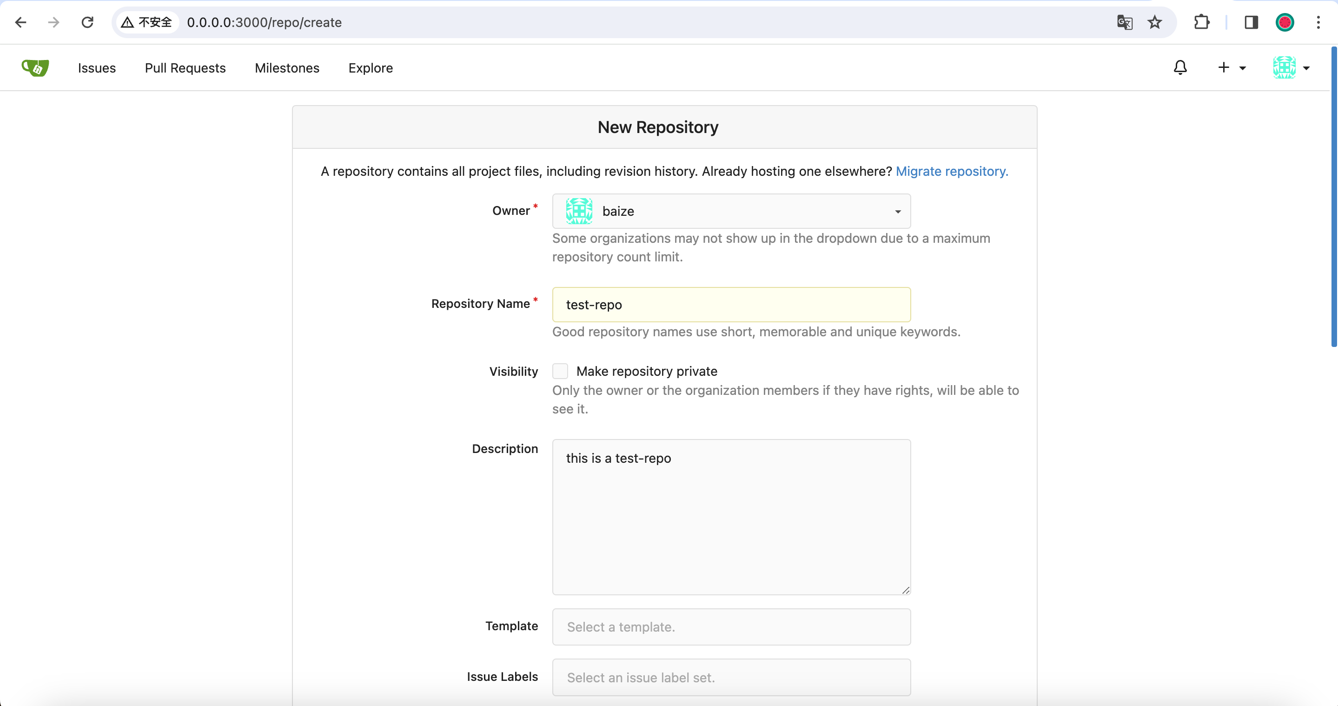Bookmark this page with the star icon

pos(1154,22)
